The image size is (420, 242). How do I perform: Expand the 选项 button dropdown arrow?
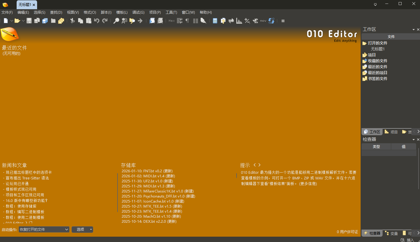tap(91, 229)
